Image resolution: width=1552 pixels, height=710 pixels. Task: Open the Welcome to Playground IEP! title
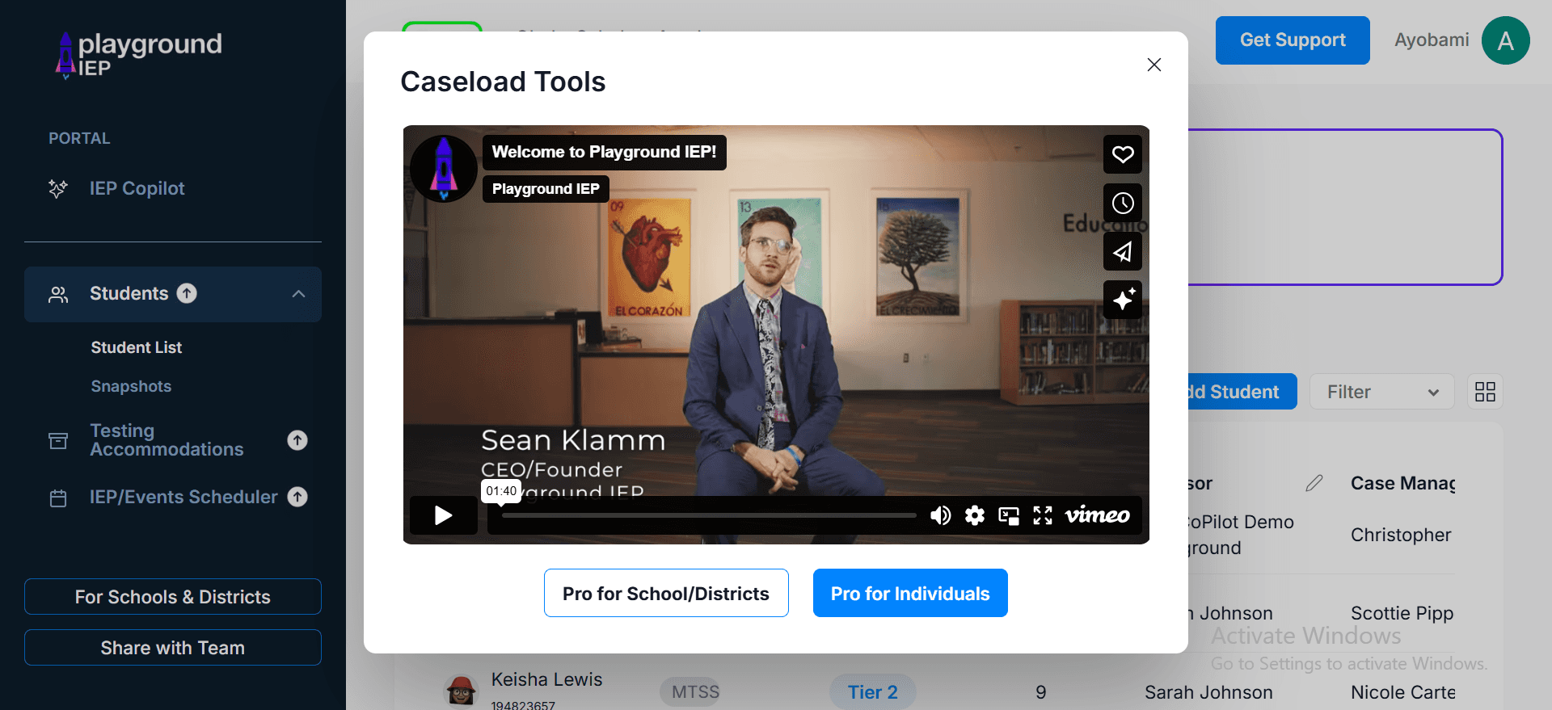(x=604, y=152)
